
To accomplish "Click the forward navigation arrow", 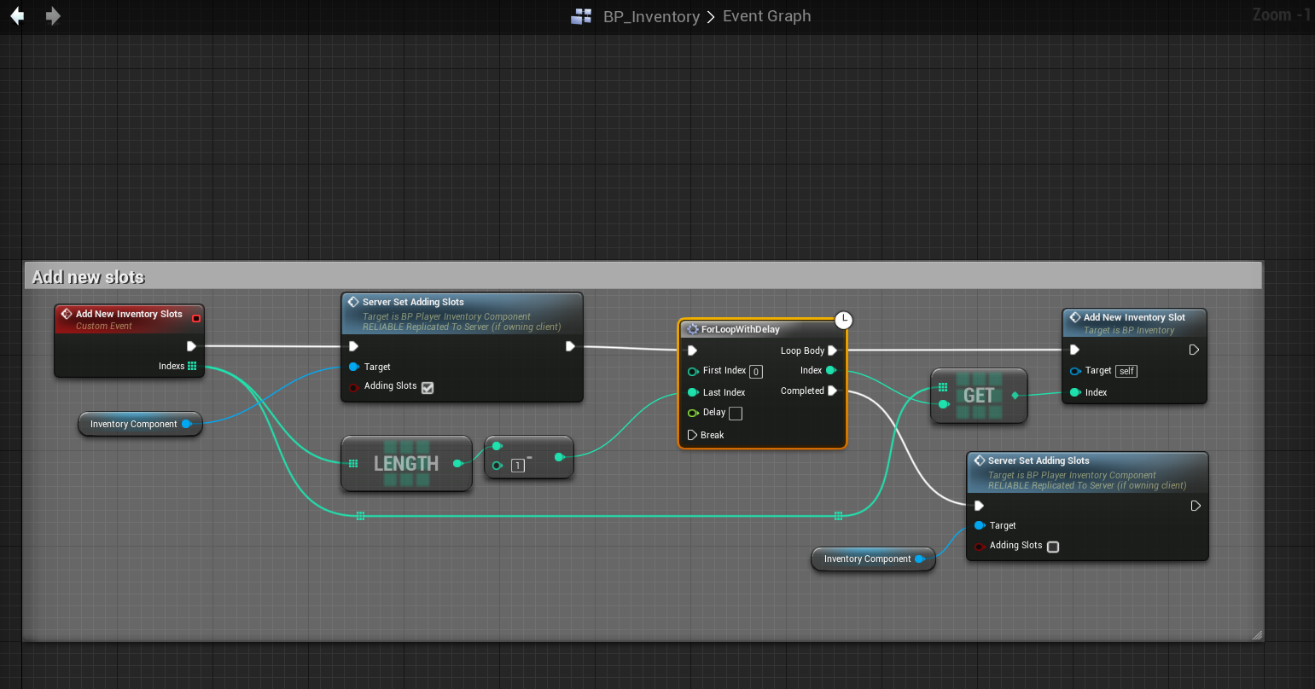I will pyautogui.click(x=53, y=16).
